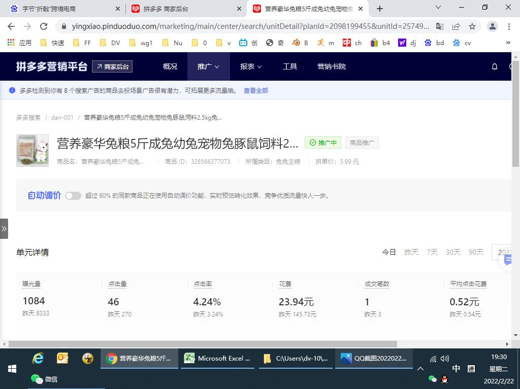Open the taskbar clock 19:30
The height and width of the screenshot is (389, 520).
click(499, 357)
